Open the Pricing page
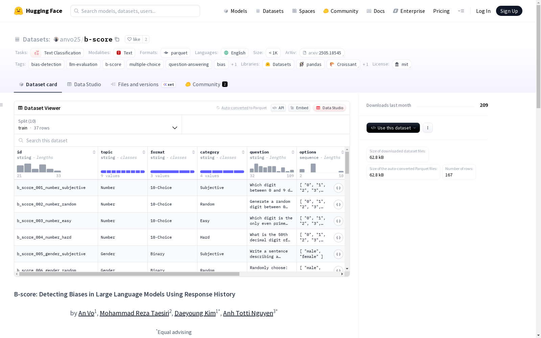The image size is (541, 338). 441,11
